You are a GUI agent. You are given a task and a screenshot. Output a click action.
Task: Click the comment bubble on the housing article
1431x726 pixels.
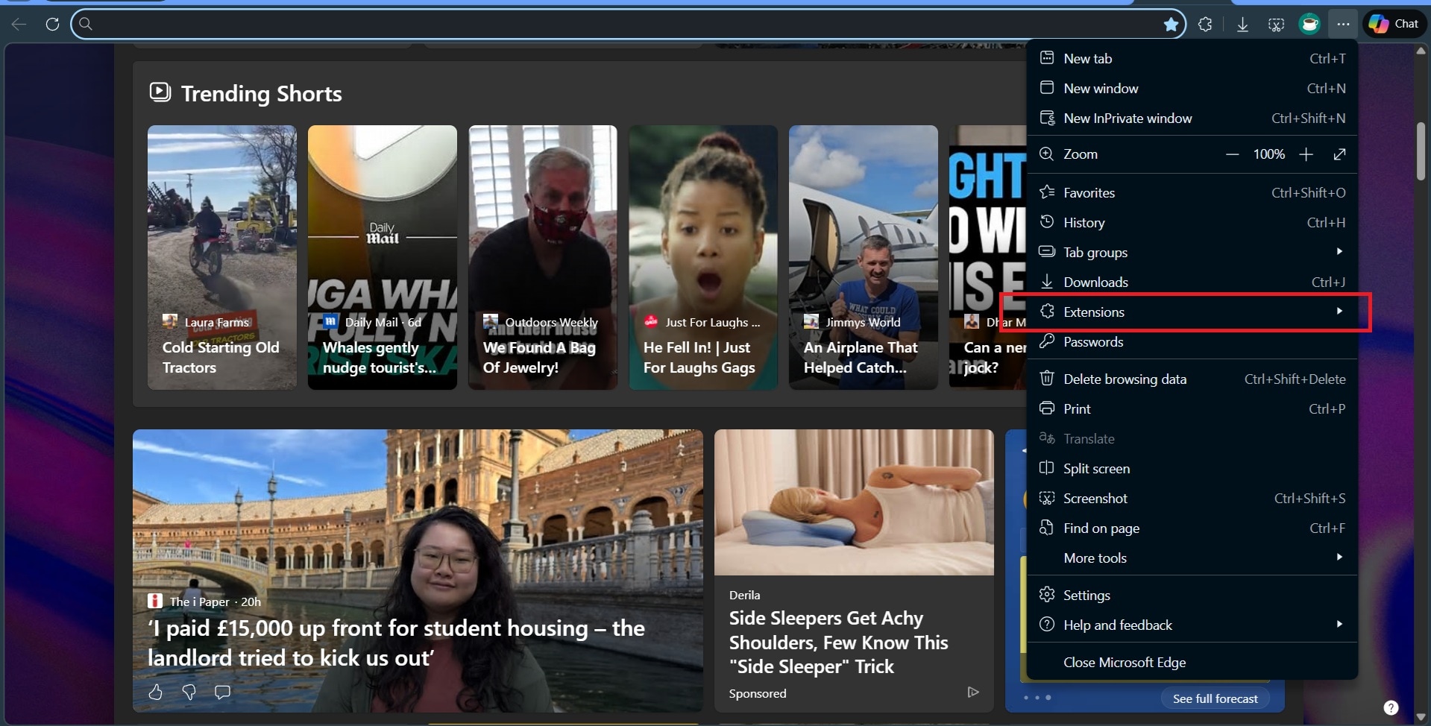221,692
